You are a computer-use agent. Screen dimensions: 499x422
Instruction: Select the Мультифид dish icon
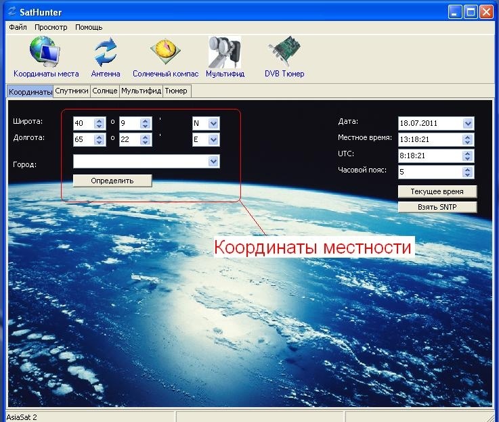click(x=225, y=52)
